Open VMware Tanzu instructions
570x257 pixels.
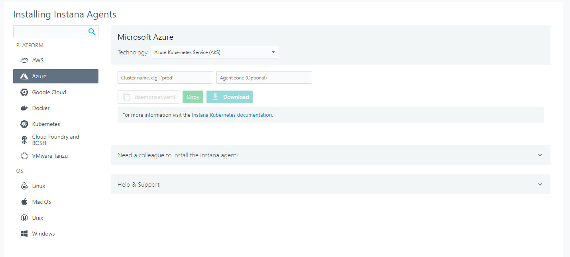[56, 156]
